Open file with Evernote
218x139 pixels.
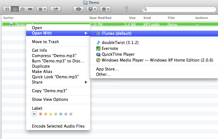[x=110, y=48]
